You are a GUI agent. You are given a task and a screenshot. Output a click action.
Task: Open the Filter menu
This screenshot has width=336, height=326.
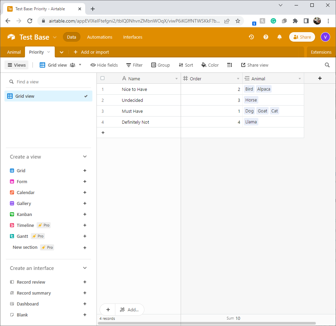[x=134, y=65]
